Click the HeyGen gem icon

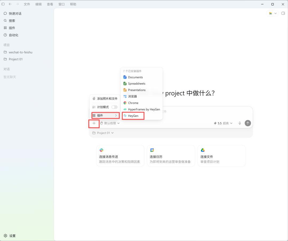coord(125,116)
